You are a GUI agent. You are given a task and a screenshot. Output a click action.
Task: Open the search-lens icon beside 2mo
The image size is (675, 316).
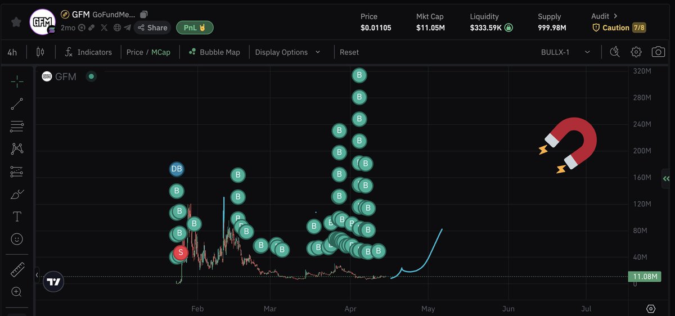coord(82,28)
